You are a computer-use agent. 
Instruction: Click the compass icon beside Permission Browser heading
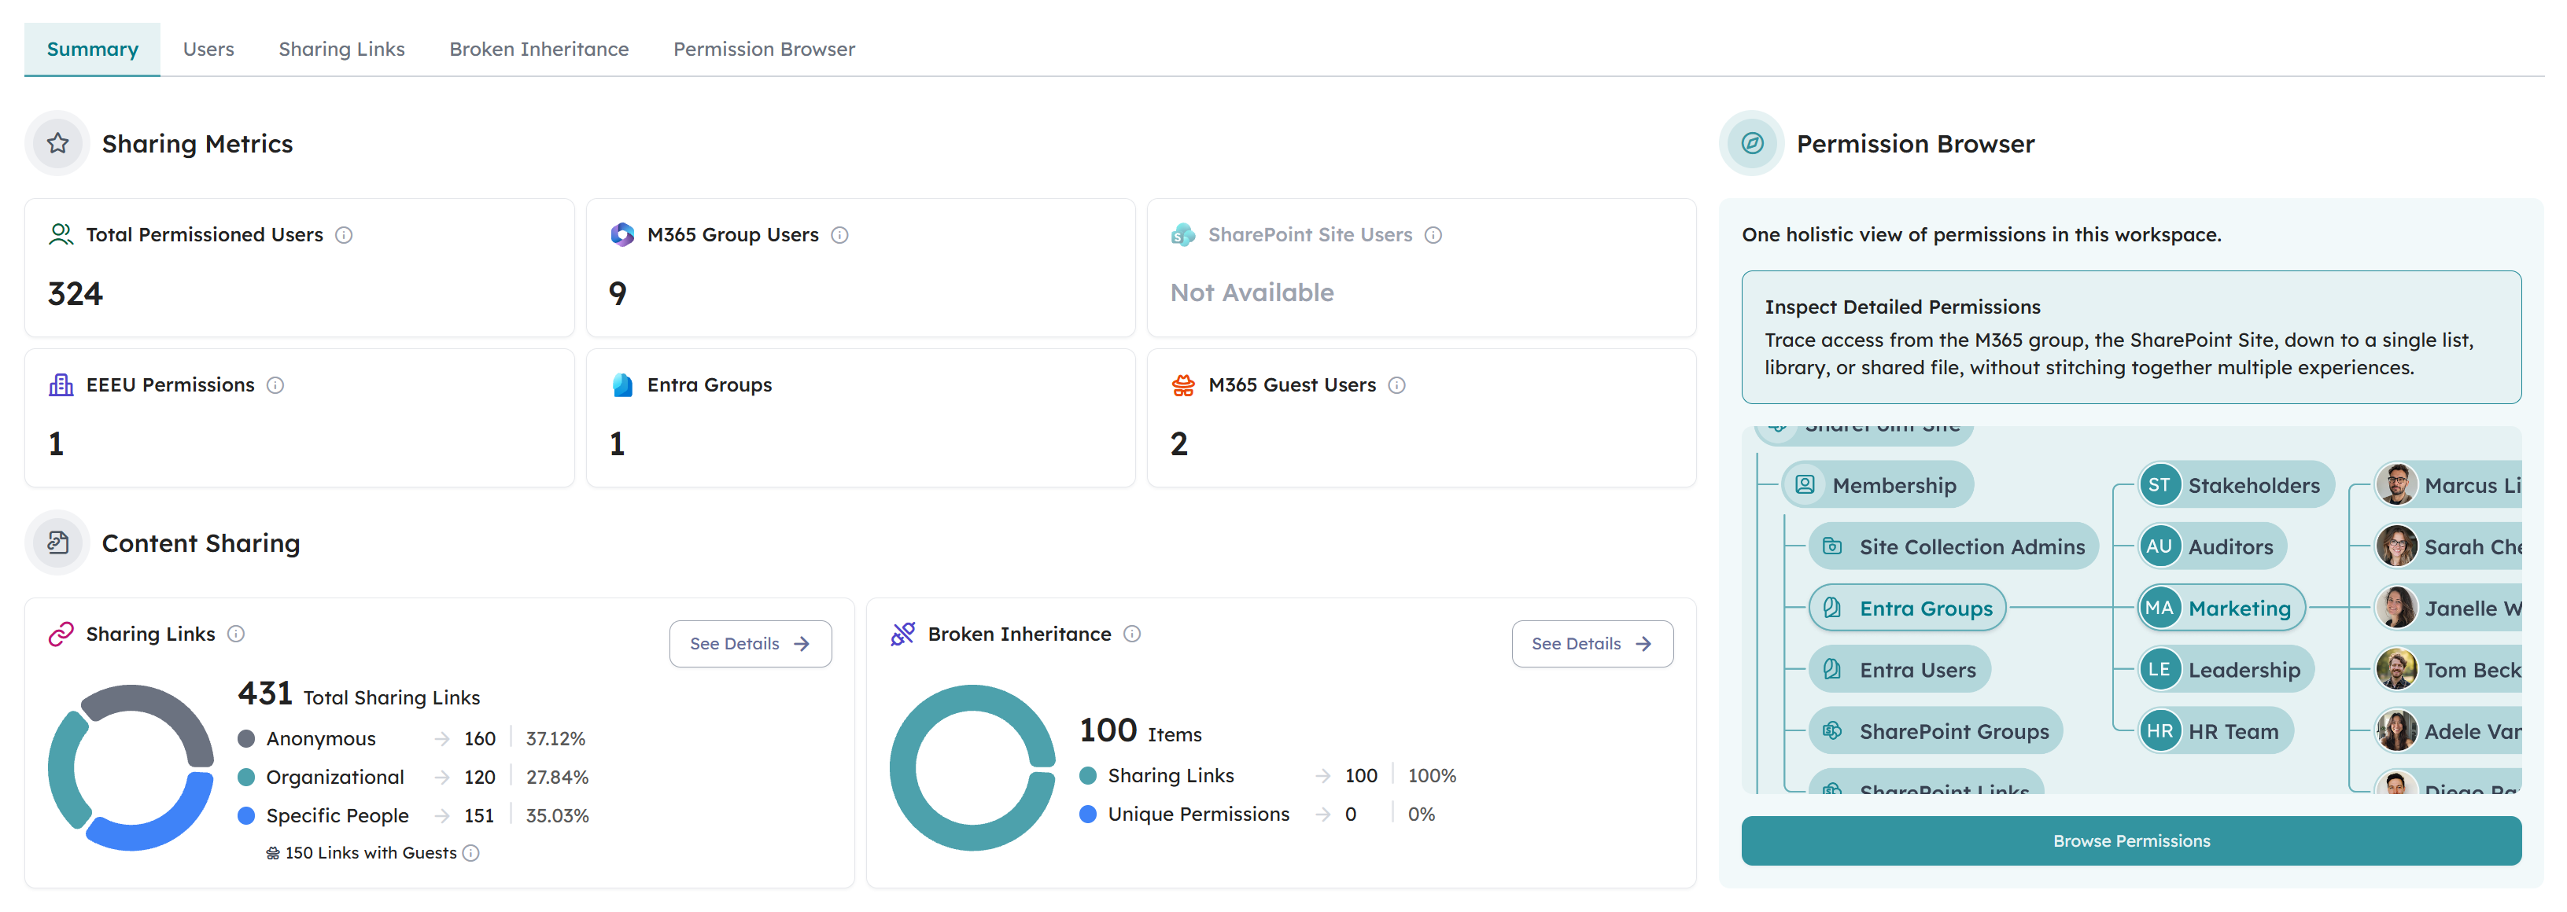coord(1752,143)
